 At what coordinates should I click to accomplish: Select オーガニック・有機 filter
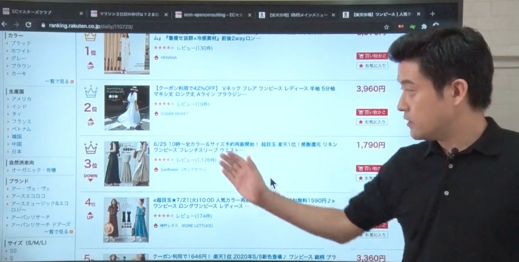(34, 170)
